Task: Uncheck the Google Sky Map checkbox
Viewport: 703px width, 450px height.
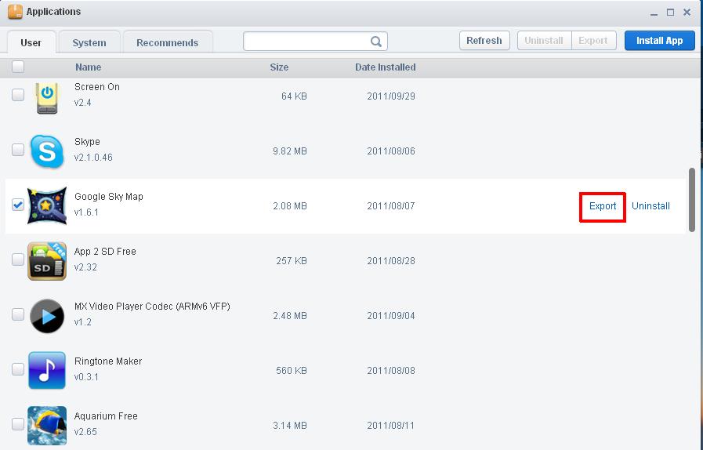Action: [x=18, y=205]
